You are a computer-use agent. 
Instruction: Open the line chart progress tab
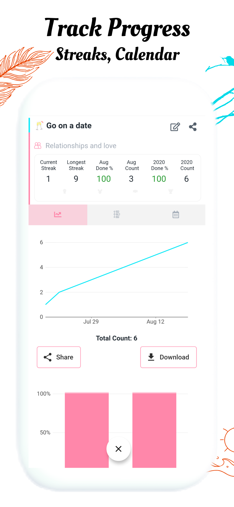click(x=58, y=215)
